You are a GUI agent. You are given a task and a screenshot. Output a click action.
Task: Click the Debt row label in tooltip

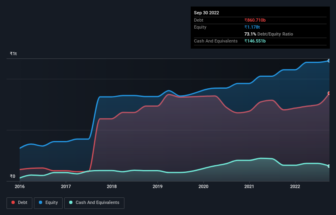click(x=198, y=20)
